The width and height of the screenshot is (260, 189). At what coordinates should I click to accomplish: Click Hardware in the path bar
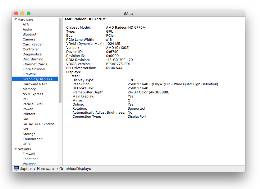pos(45,168)
